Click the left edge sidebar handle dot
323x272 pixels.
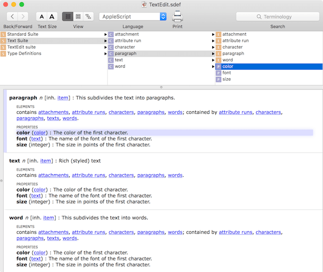(x=1, y=181)
